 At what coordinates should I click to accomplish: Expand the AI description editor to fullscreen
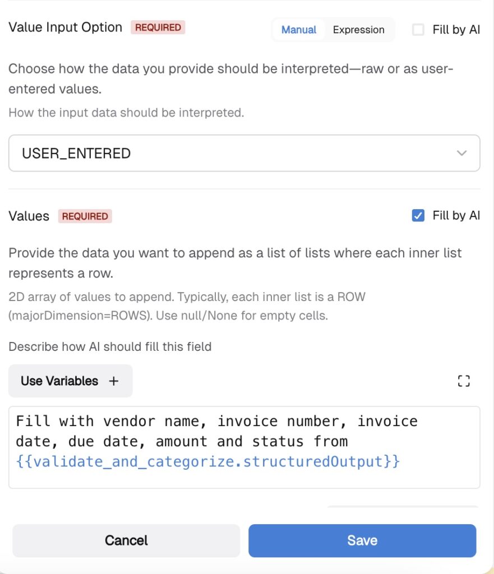tap(464, 381)
